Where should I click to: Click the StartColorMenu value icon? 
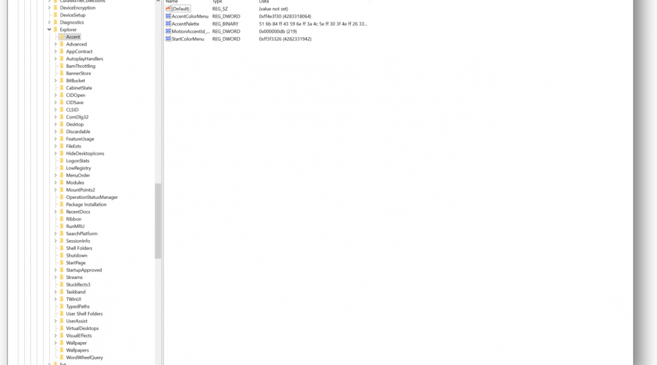[168, 39]
